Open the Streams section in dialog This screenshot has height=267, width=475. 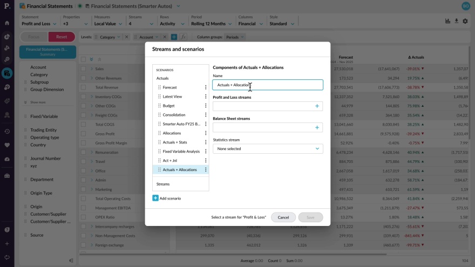tap(163, 184)
